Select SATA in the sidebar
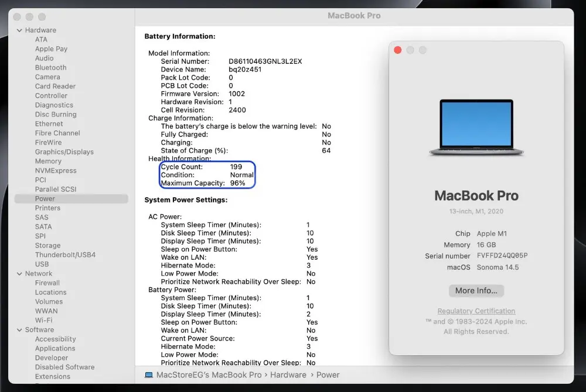The image size is (586, 392). pyautogui.click(x=43, y=227)
